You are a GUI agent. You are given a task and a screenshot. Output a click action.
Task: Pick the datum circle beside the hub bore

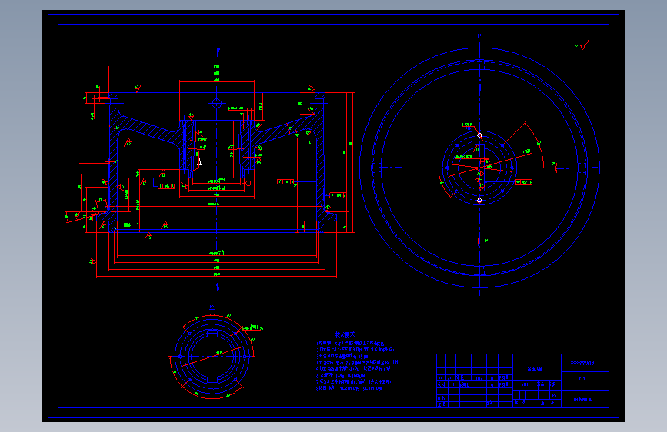(248, 183)
